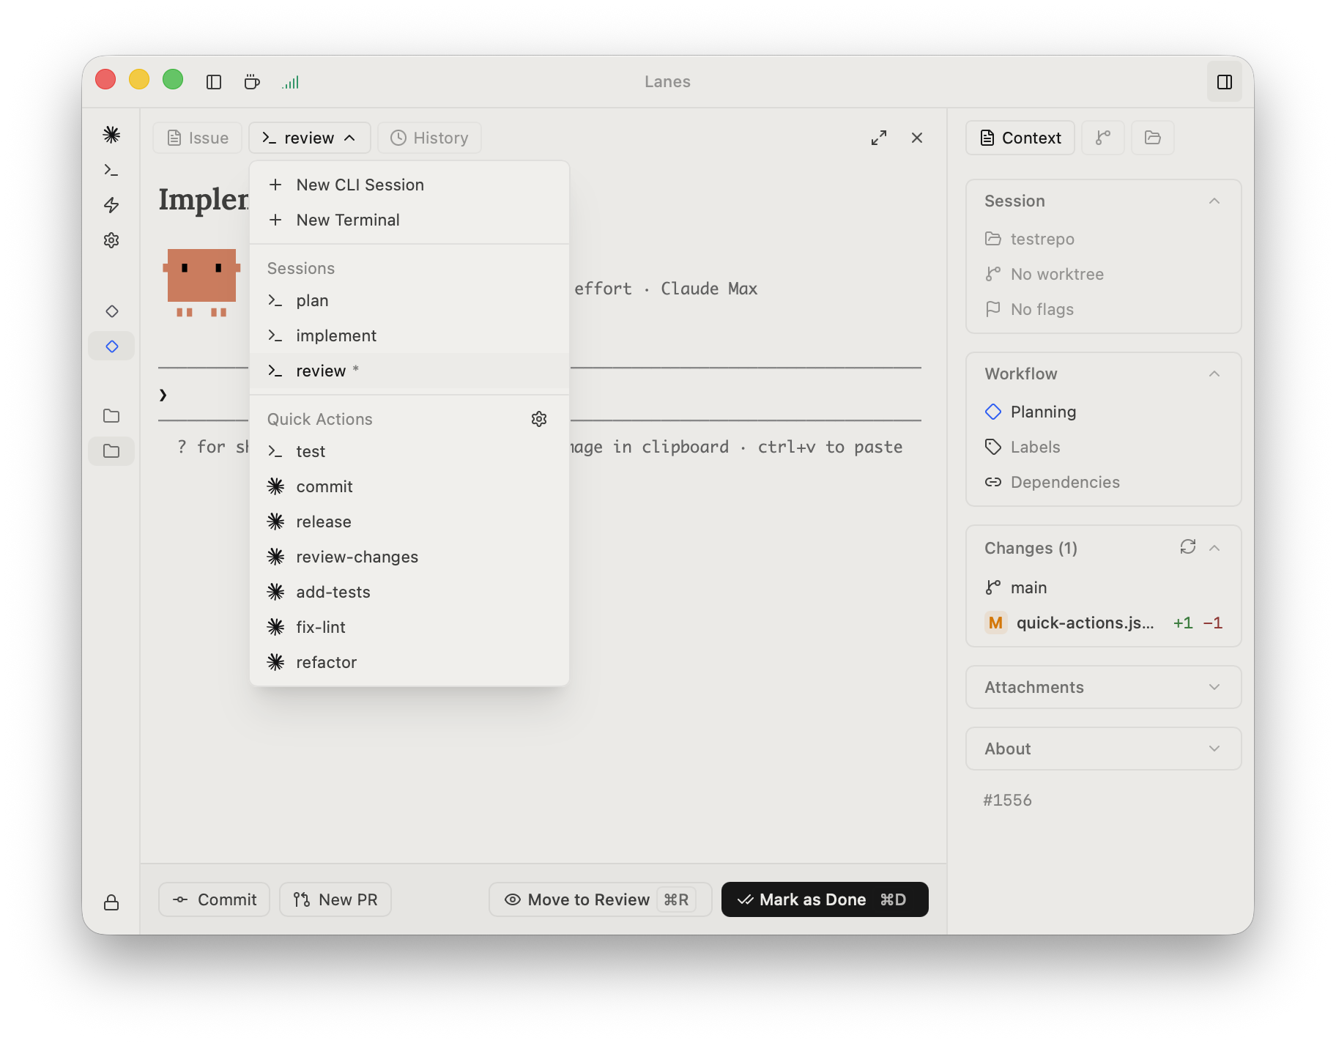
Task: Click the lock icon at sidebar bottom
Action: click(x=111, y=902)
